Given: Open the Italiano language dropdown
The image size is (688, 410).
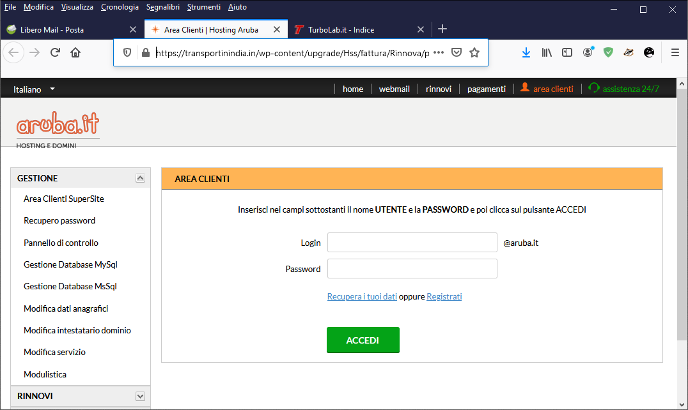Looking at the screenshot, I should tap(34, 89).
